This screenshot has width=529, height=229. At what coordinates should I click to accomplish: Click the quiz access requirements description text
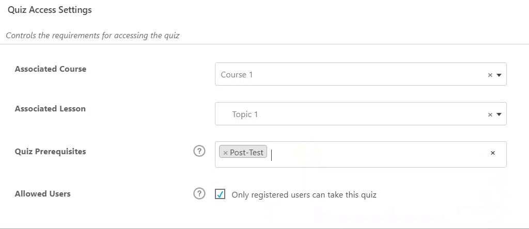[x=92, y=36]
